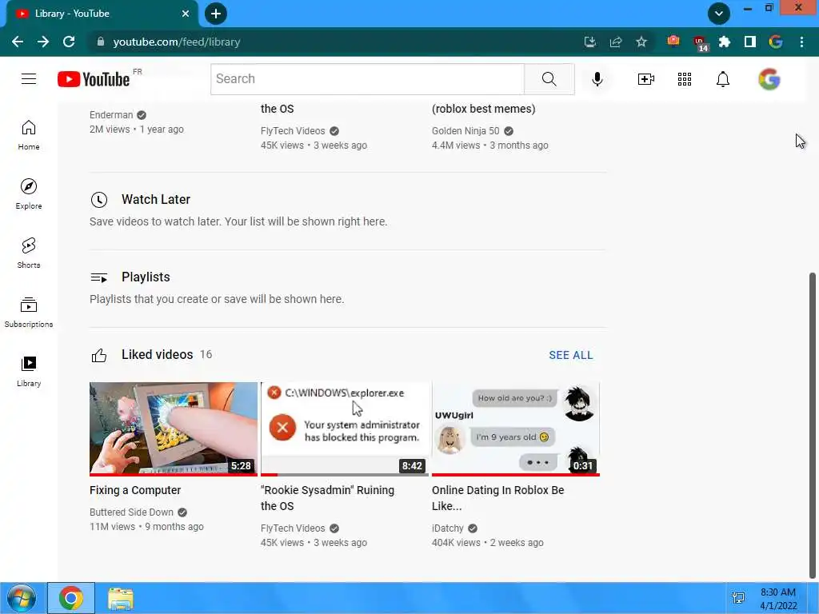Viewport: 819px width, 614px height.
Task: Open the Create video icon
Action: pos(645,79)
